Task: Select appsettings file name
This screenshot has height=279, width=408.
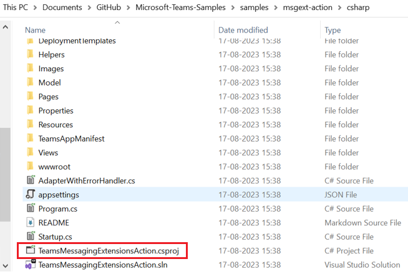Action: [59, 195]
